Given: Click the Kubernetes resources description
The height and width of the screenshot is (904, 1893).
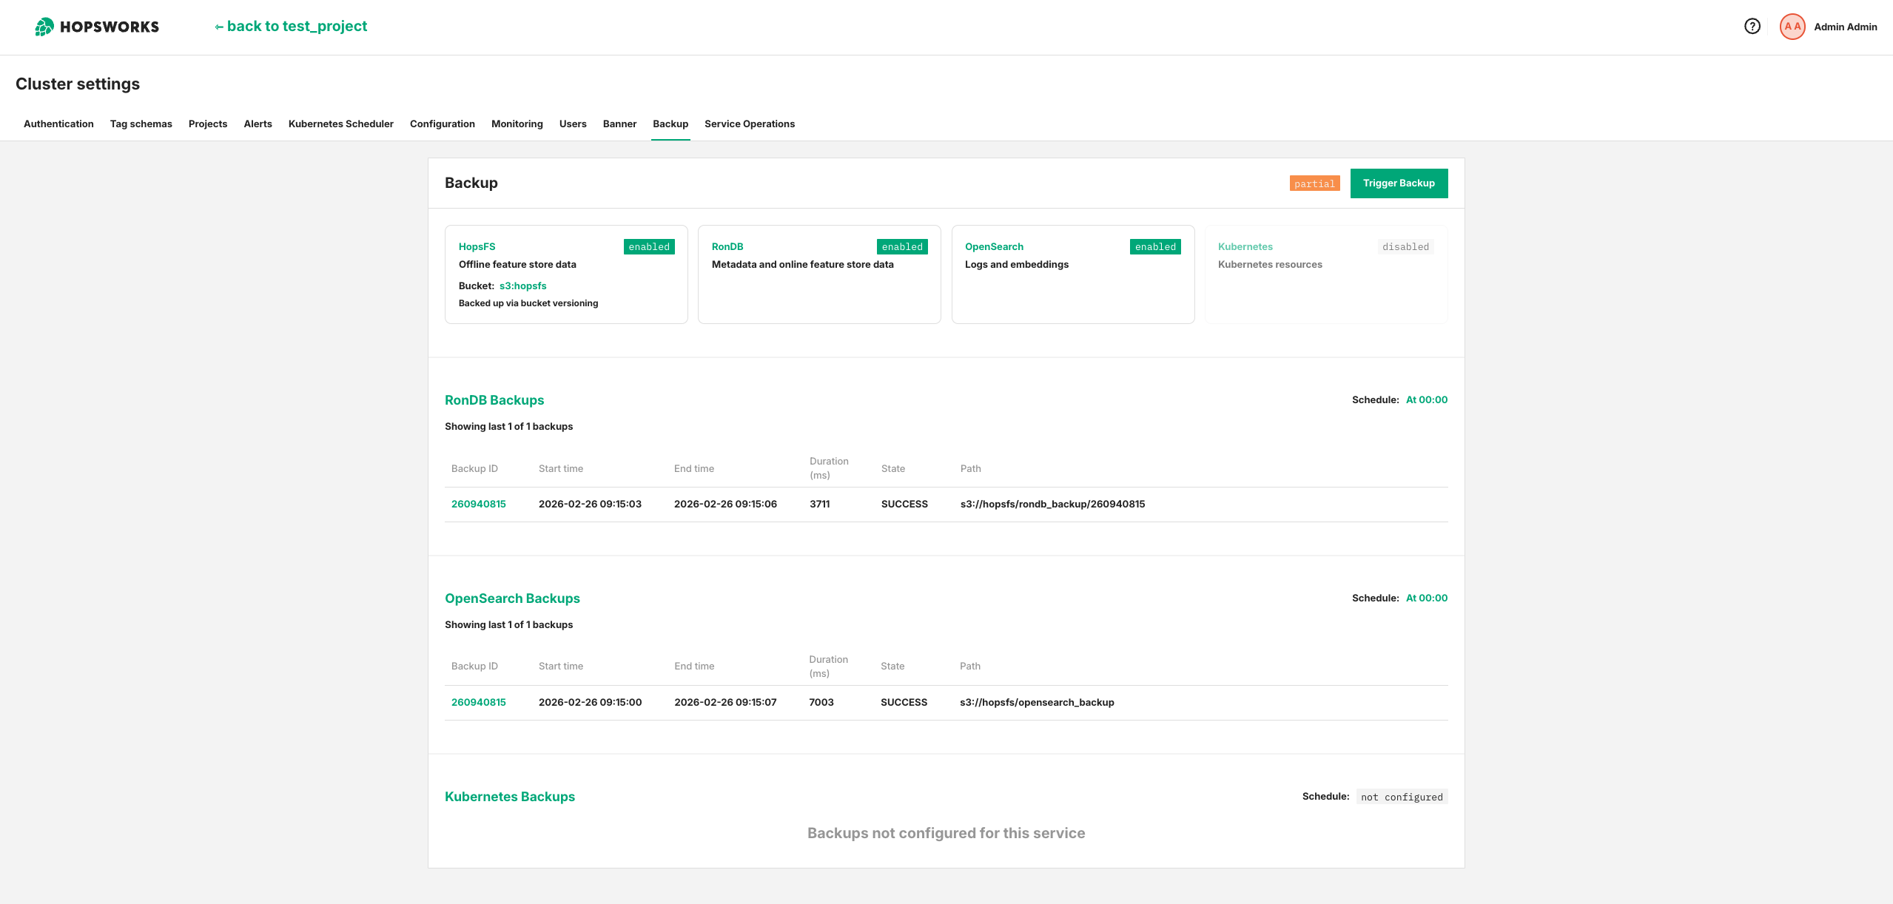Looking at the screenshot, I should point(1270,264).
